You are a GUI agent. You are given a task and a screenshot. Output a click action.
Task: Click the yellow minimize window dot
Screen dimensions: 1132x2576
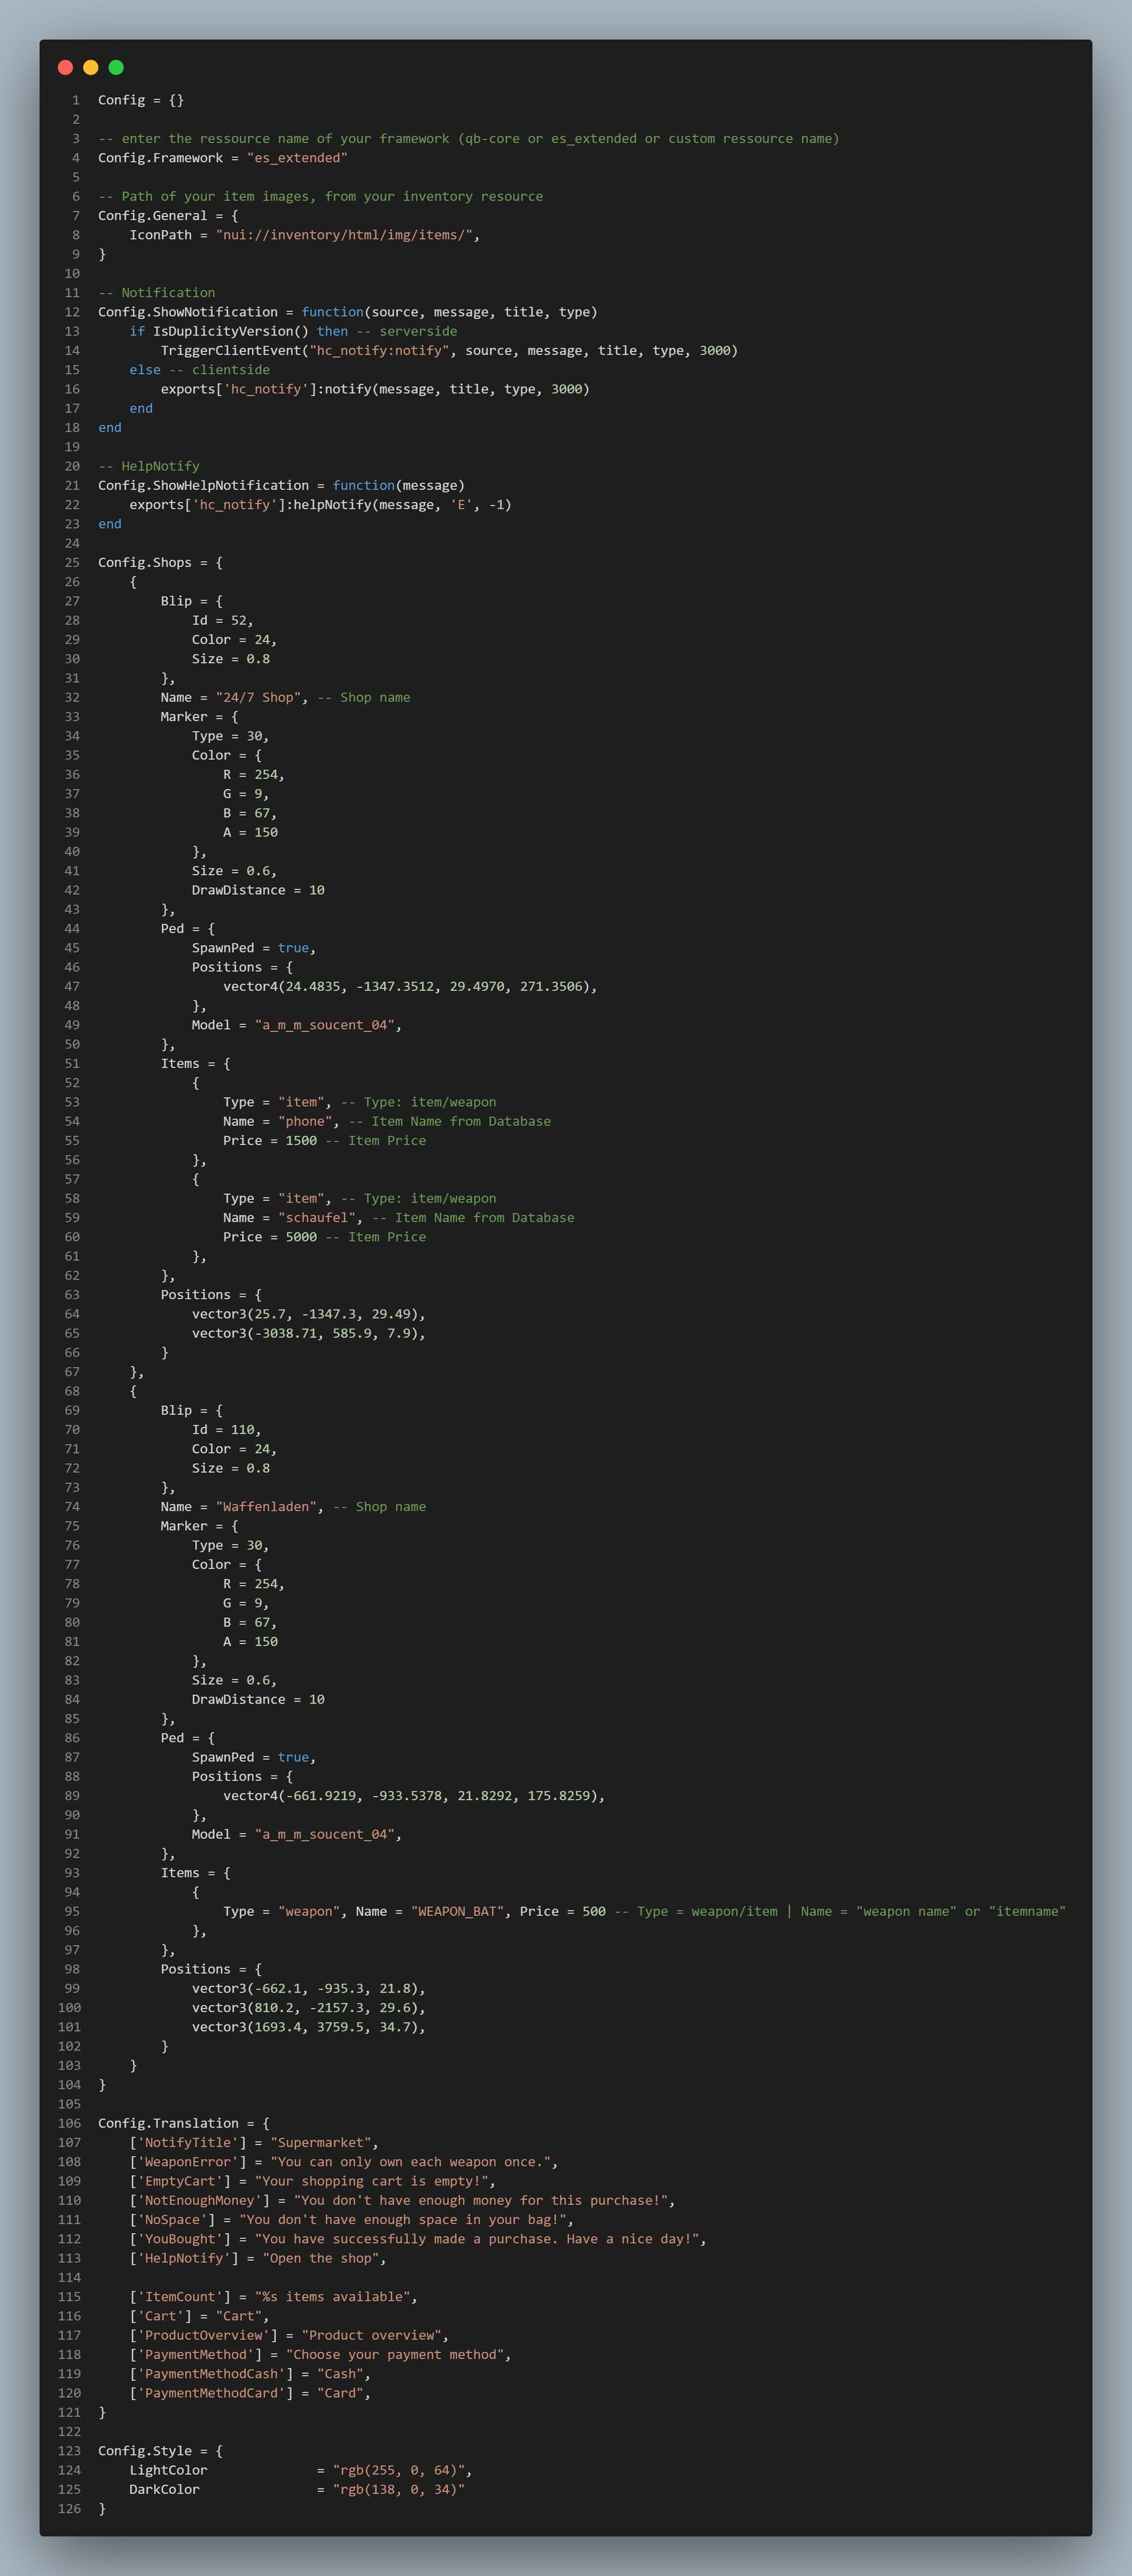[91, 67]
